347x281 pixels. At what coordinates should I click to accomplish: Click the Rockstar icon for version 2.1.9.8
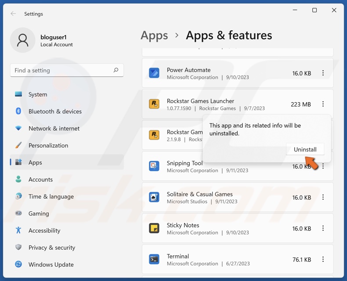[154, 135]
